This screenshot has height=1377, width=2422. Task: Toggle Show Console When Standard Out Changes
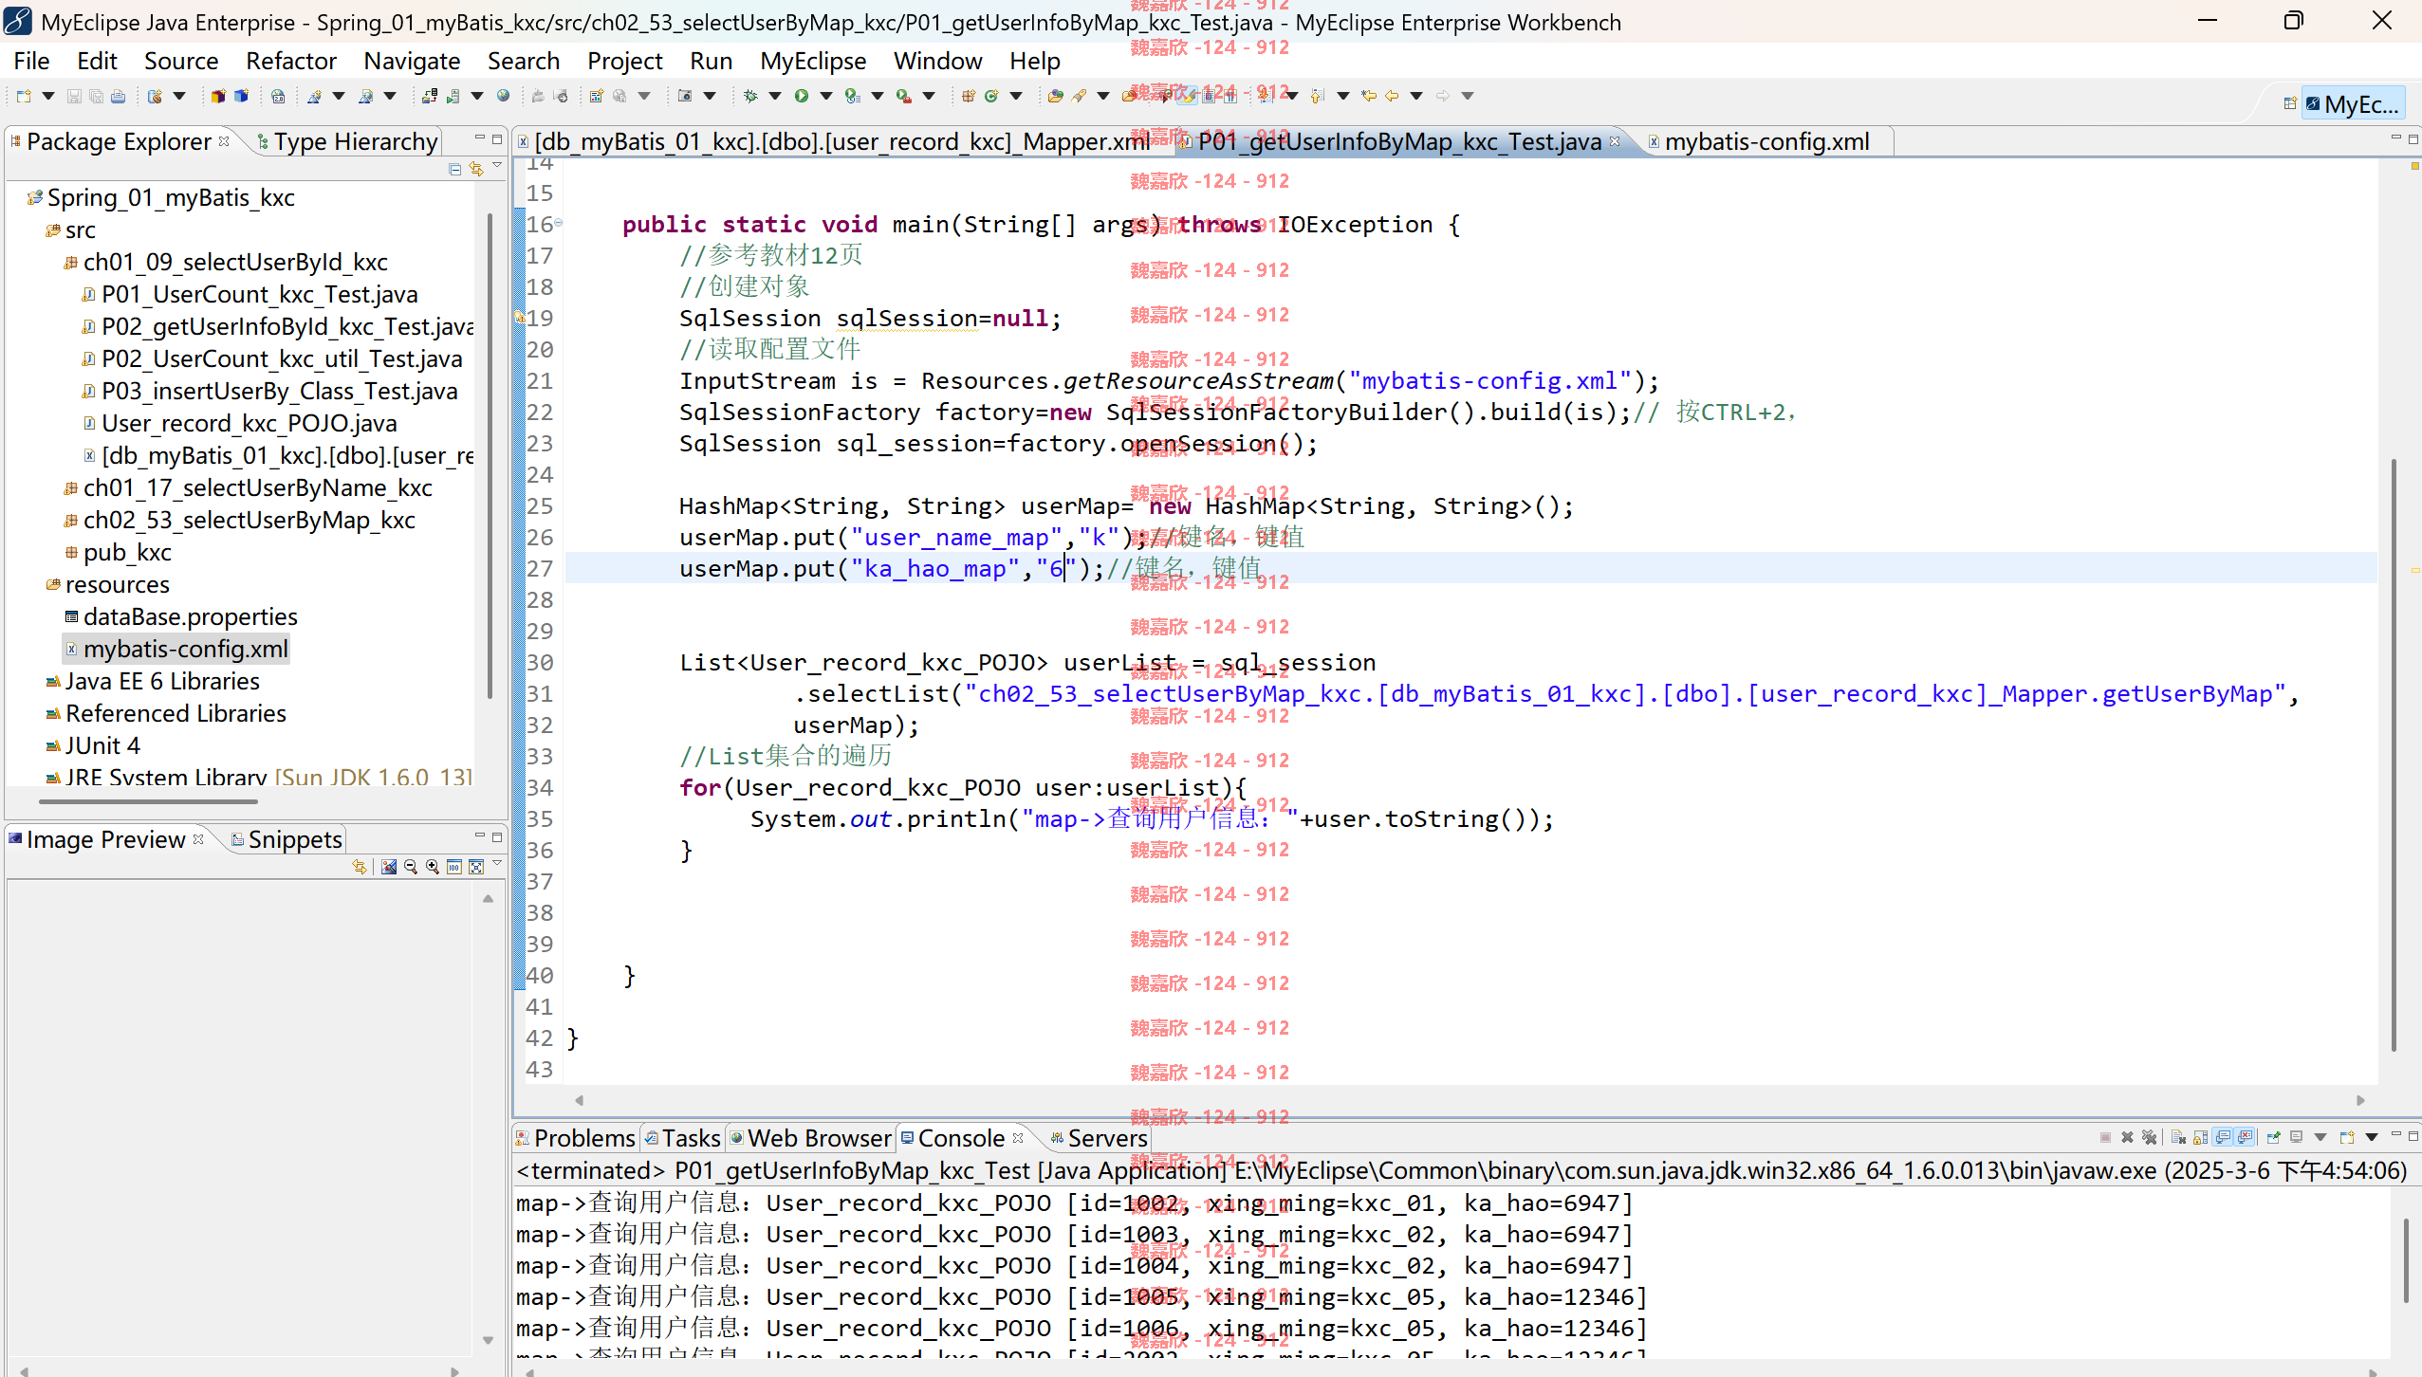tap(2223, 1137)
